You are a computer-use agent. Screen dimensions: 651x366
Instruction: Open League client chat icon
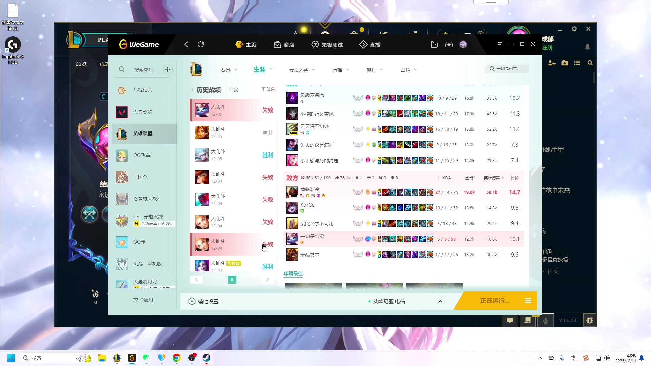click(510, 320)
